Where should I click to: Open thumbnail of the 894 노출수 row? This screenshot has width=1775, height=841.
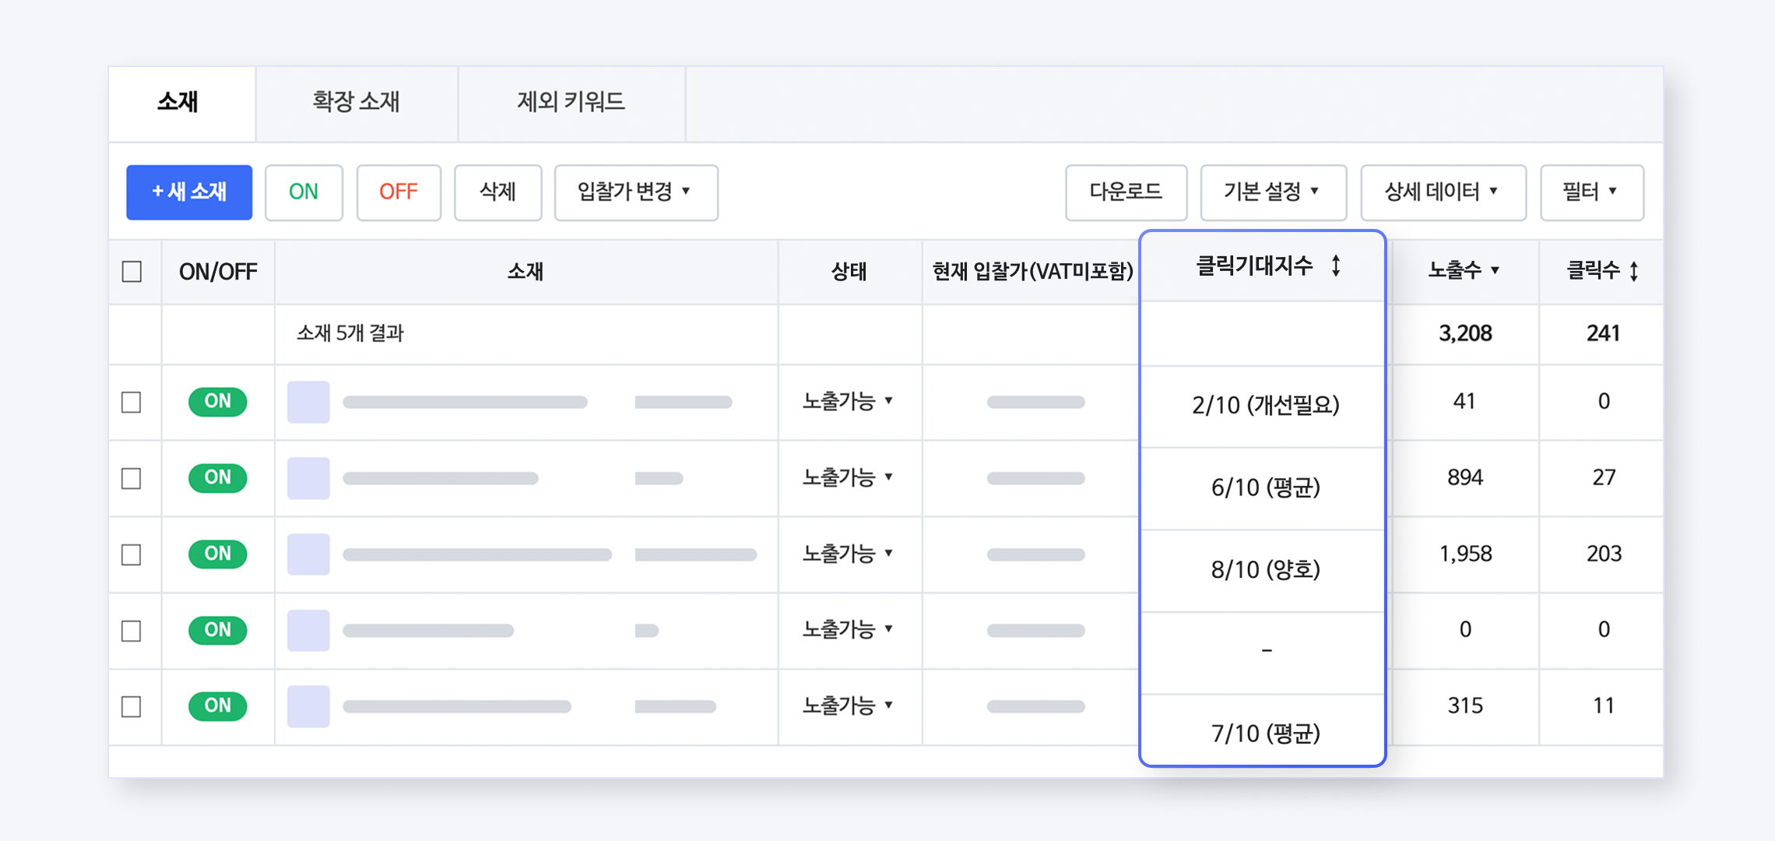coord(308,478)
